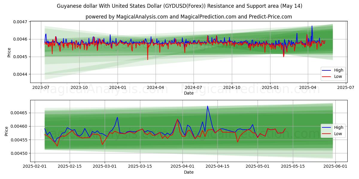Click the 2025-02-01 x-axis tick label
This screenshot has height=179, width=359.
pos(35,166)
